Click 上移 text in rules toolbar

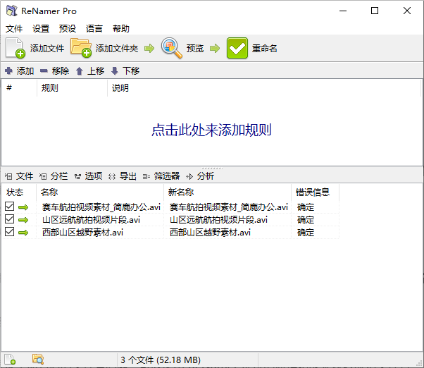pos(96,71)
